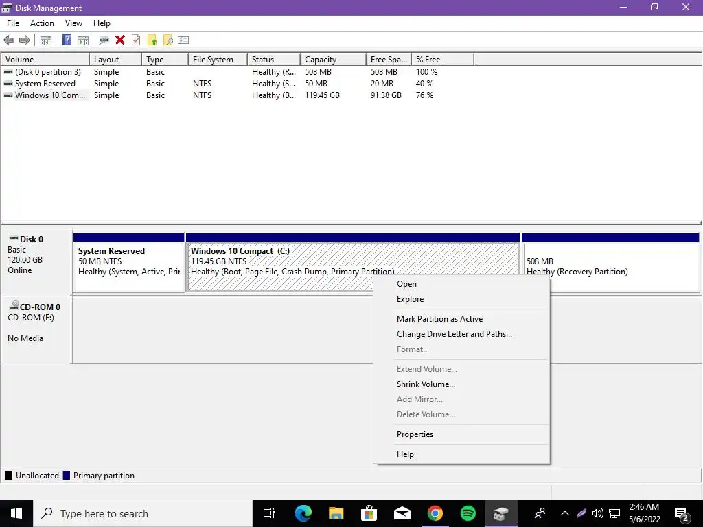The width and height of the screenshot is (703, 527).
Task: Open the Action Center notifications icon
Action: point(682,514)
